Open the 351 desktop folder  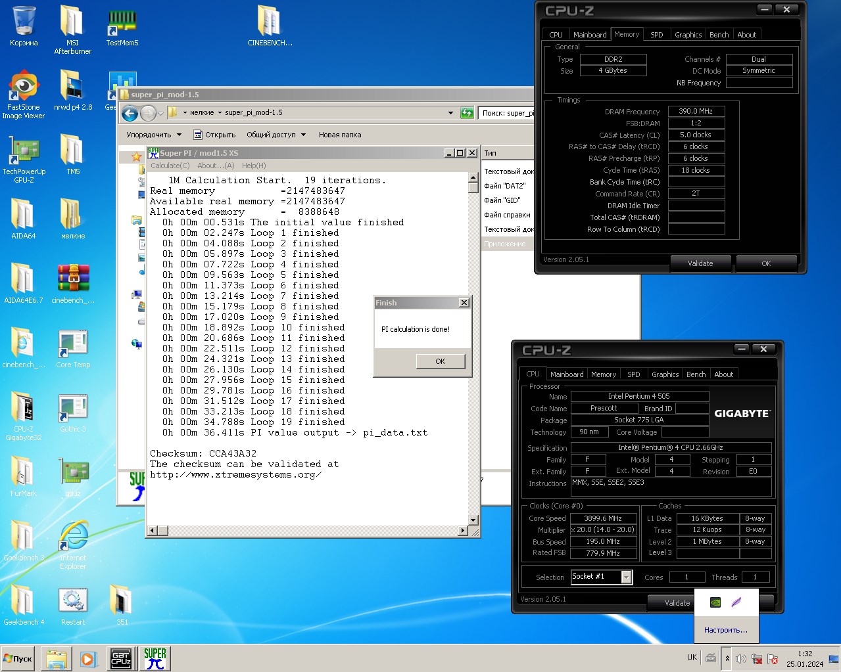click(122, 605)
